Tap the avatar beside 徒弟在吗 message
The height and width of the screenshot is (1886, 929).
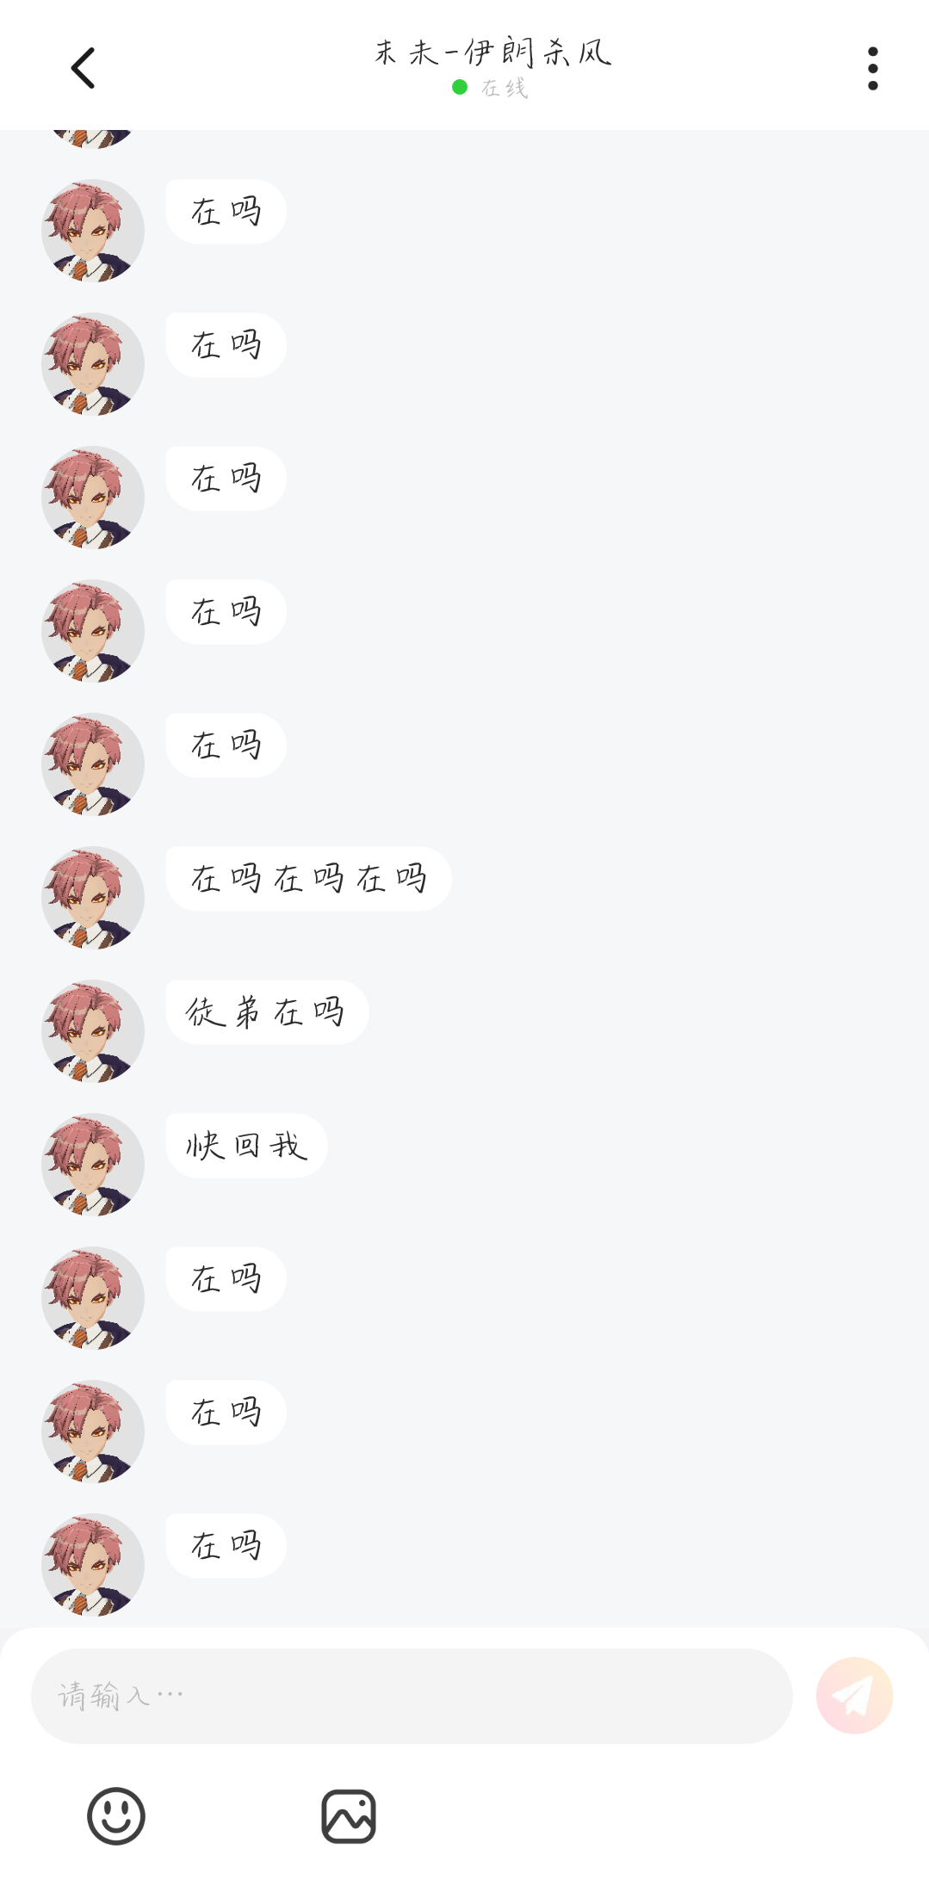click(x=93, y=1031)
